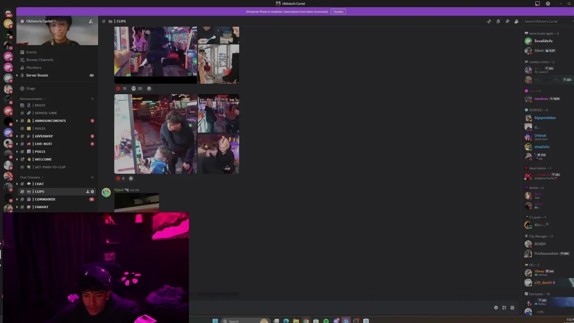
Task: Open member nandooo profile
Action: pyautogui.click(x=541, y=99)
